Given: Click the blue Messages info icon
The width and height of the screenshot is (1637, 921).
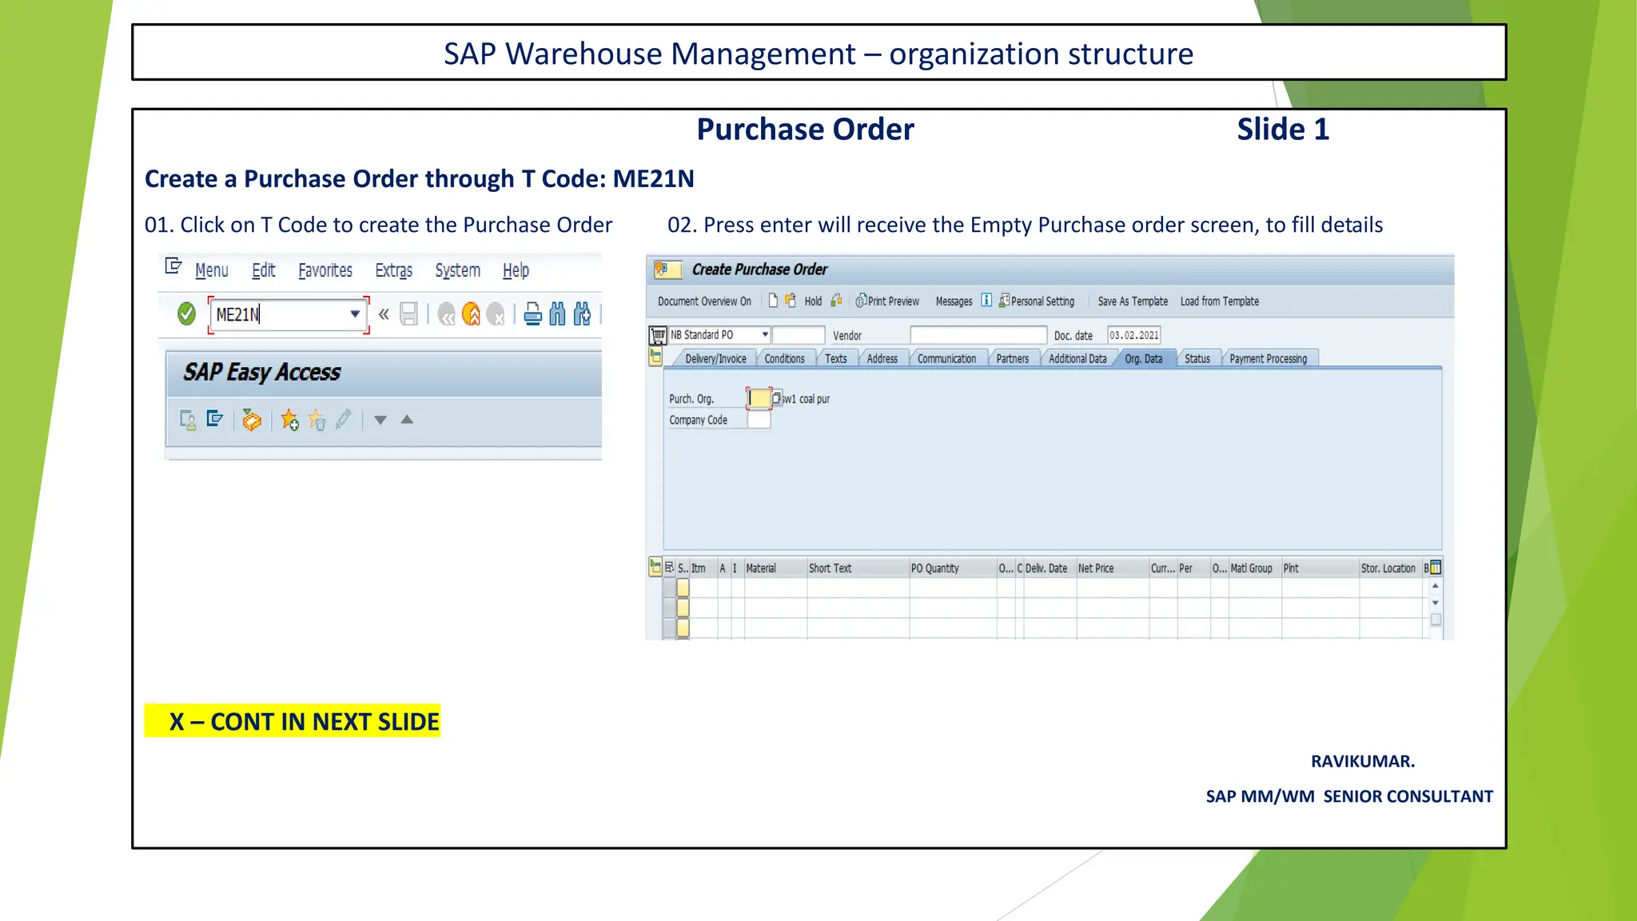Looking at the screenshot, I should coord(986,301).
